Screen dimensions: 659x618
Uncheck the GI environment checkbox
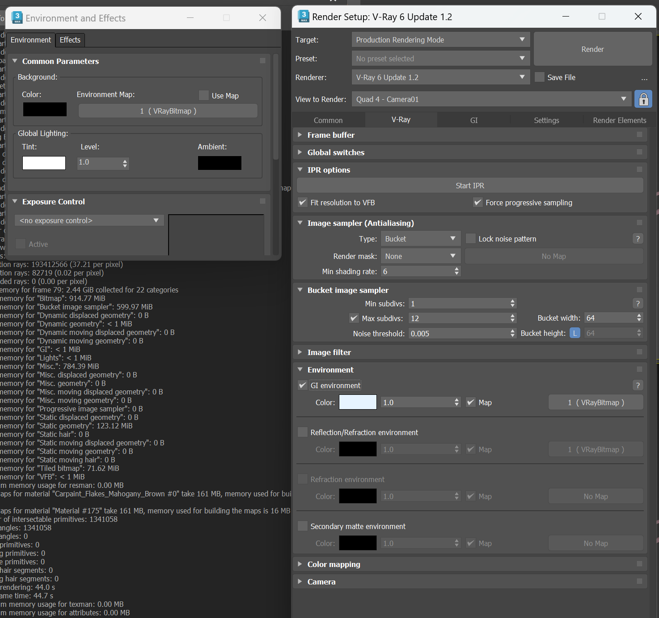(x=303, y=385)
